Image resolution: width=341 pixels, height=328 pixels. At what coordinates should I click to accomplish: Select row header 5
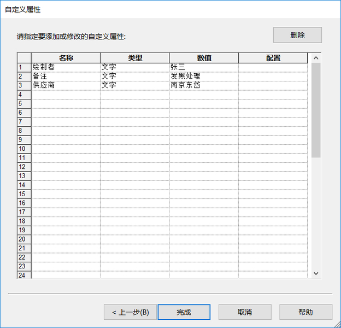click(x=24, y=103)
